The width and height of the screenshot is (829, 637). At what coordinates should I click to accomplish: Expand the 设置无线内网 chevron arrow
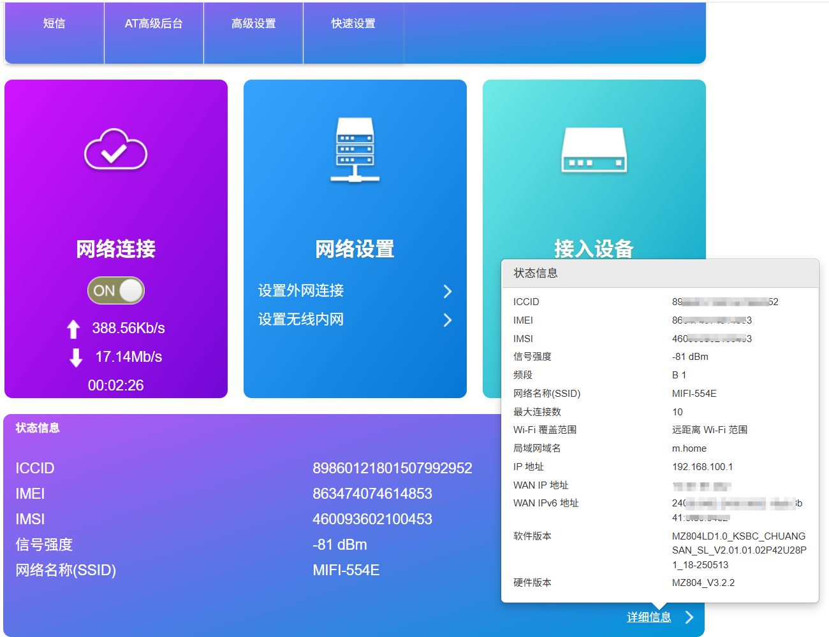click(447, 320)
